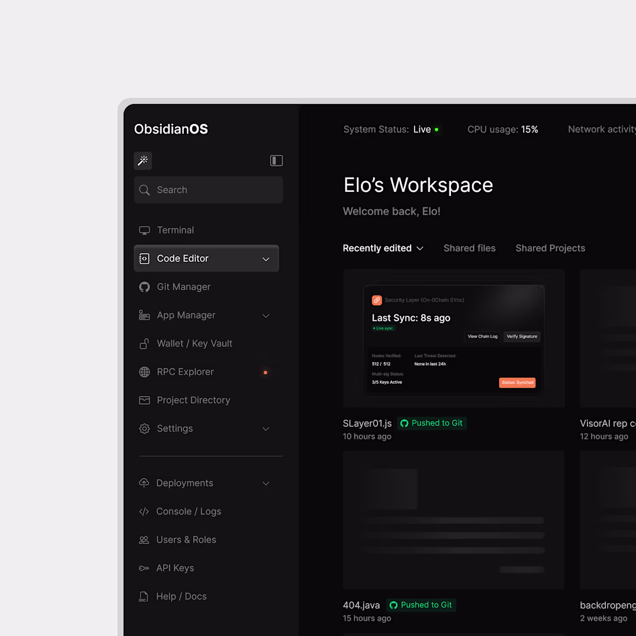Open API Keys sidebar item

[206, 568]
